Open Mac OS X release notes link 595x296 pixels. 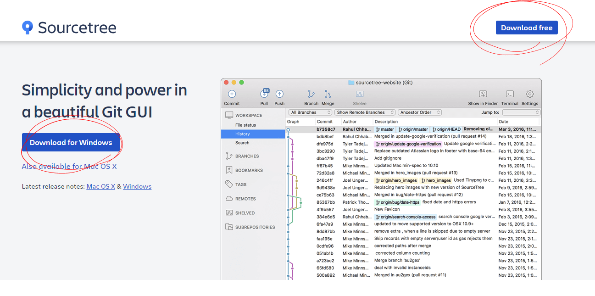coord(101,186)
